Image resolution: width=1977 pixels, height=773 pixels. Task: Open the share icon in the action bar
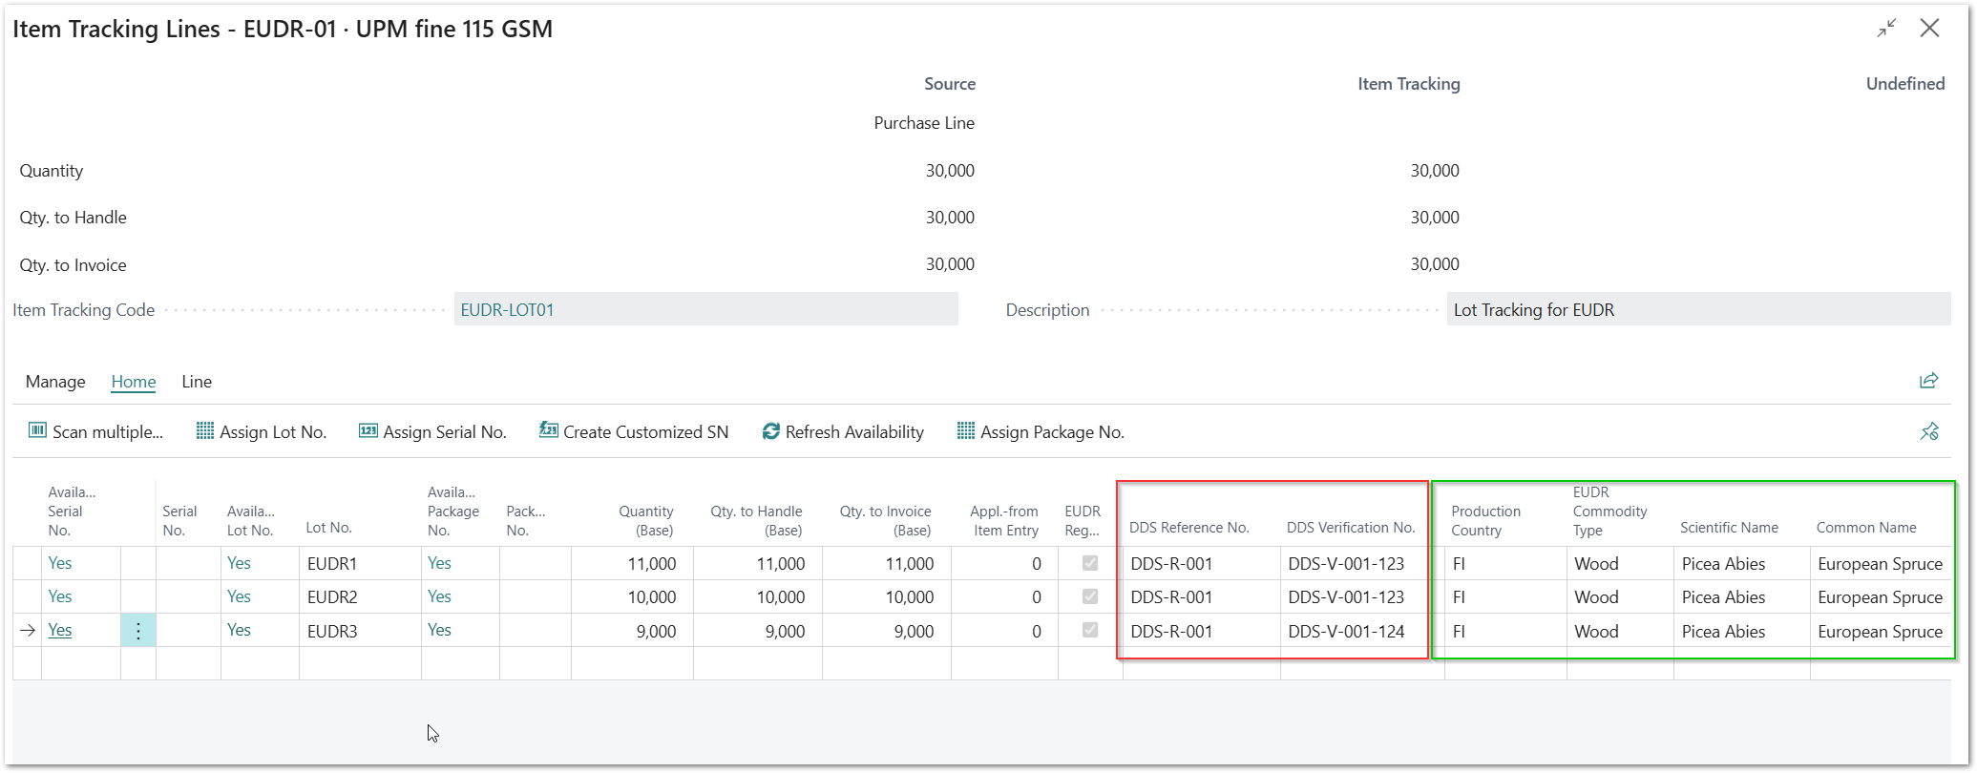(x=1928, y=381)
